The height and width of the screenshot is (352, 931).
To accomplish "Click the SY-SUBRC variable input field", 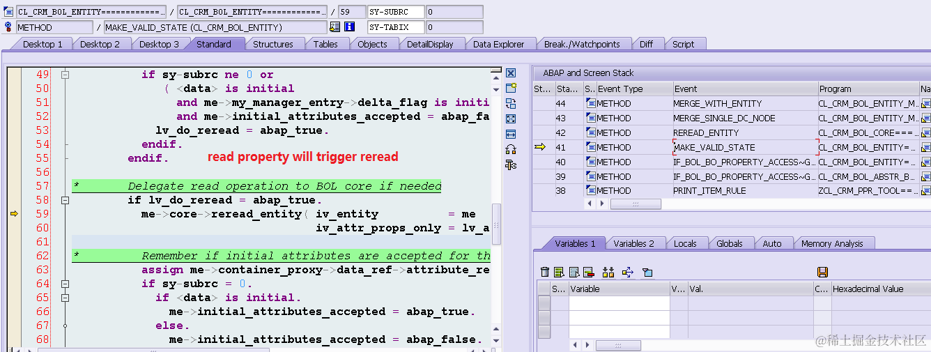I will tap(396, 12).
